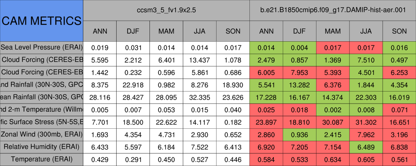416x166 pixels.
Task: Select the ccsm3_5_fv1.9x2.5 model header
Action: pyautogui.click(x=166, y=10)
